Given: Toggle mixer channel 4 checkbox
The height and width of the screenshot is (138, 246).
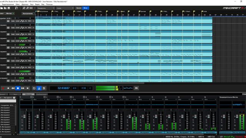Looking at the screenshot, I should click(71, 97).
